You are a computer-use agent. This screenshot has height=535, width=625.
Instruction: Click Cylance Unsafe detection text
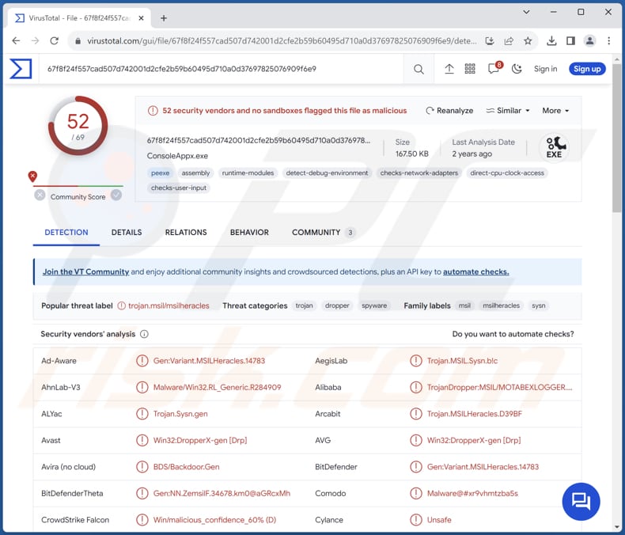click(439, 520)
